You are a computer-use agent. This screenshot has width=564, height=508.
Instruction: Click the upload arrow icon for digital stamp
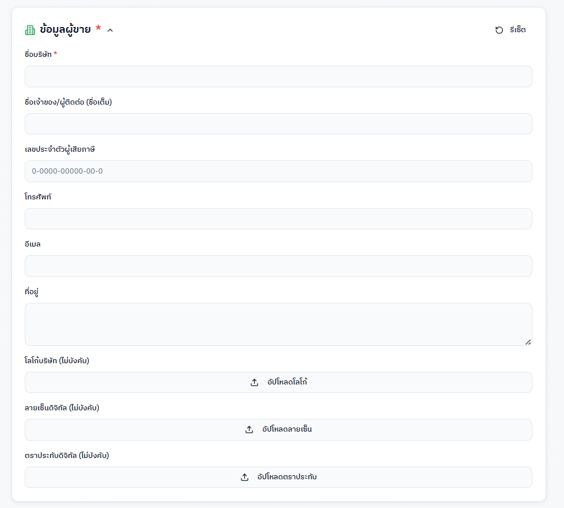tap(245, 477)
